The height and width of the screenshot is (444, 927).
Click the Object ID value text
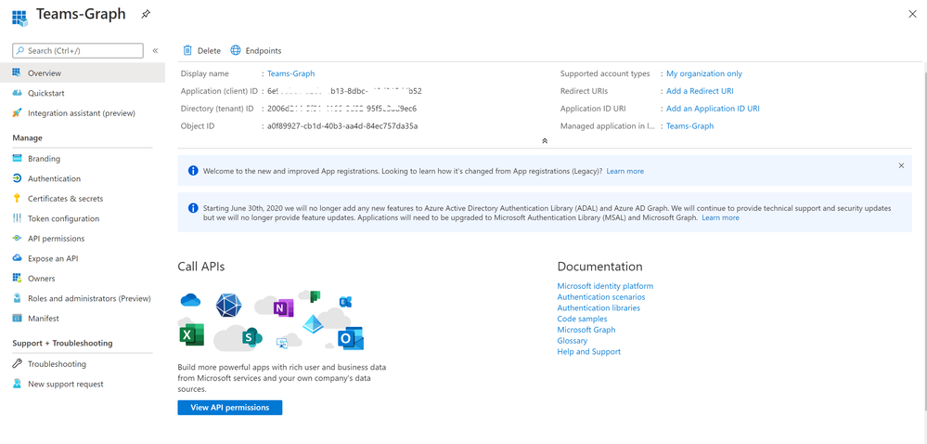point(342,126)
